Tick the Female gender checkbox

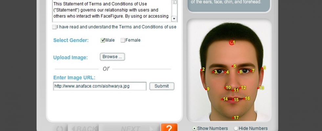[x=123, y=40]
